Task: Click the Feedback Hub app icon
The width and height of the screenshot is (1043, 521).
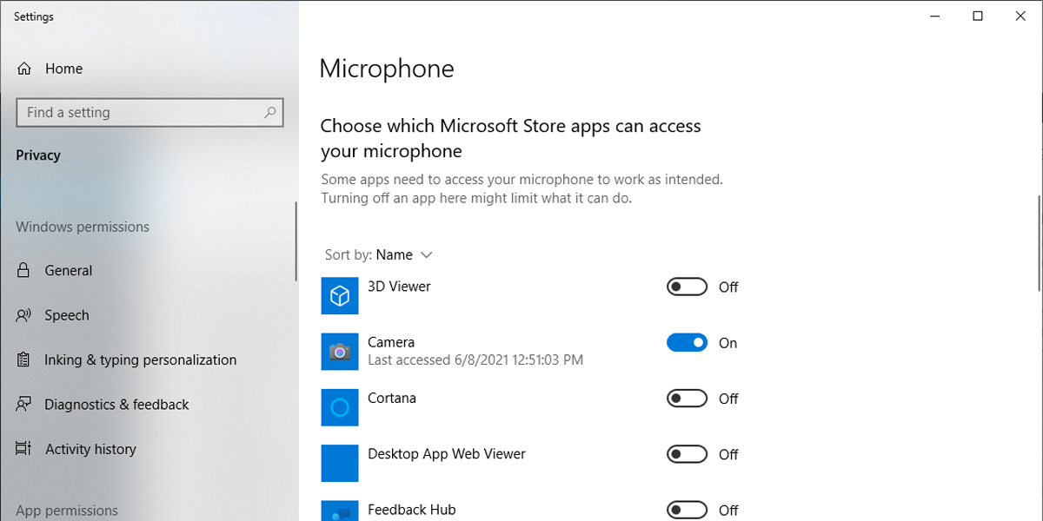Action: point(340,512)
